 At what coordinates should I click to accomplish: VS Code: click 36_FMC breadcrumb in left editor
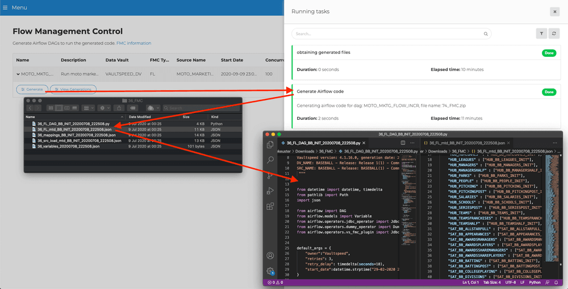[x=326, y=151]
